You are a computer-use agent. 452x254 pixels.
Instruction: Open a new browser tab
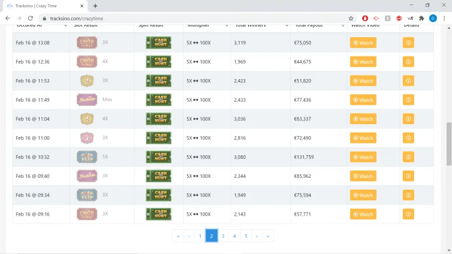tap(95, 6)
